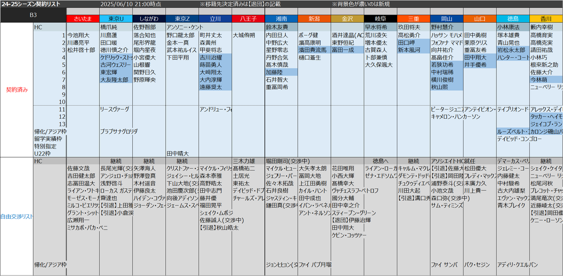Select the free agent cell 佐藤文哉
Viewport: 563px width, 276px height.
coord(83,168)
